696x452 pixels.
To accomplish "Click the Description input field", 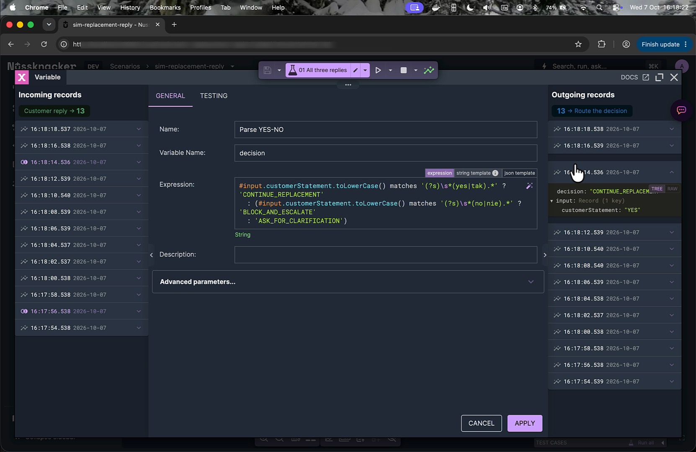I will (x=386, y=254).
